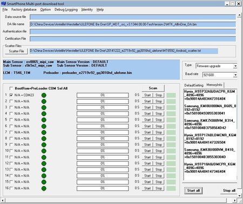This screenshot has width=243, height=204.
Task: Click the Start all button
Action: (x=193, y=191)
